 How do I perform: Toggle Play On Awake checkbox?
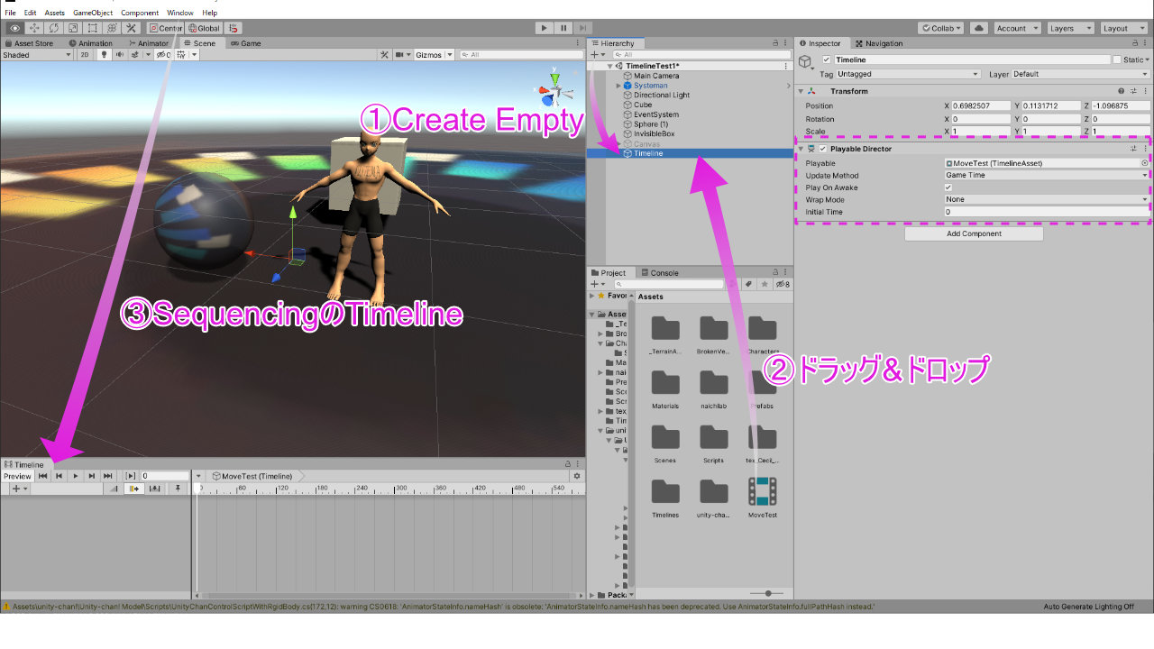click(948, 187)
